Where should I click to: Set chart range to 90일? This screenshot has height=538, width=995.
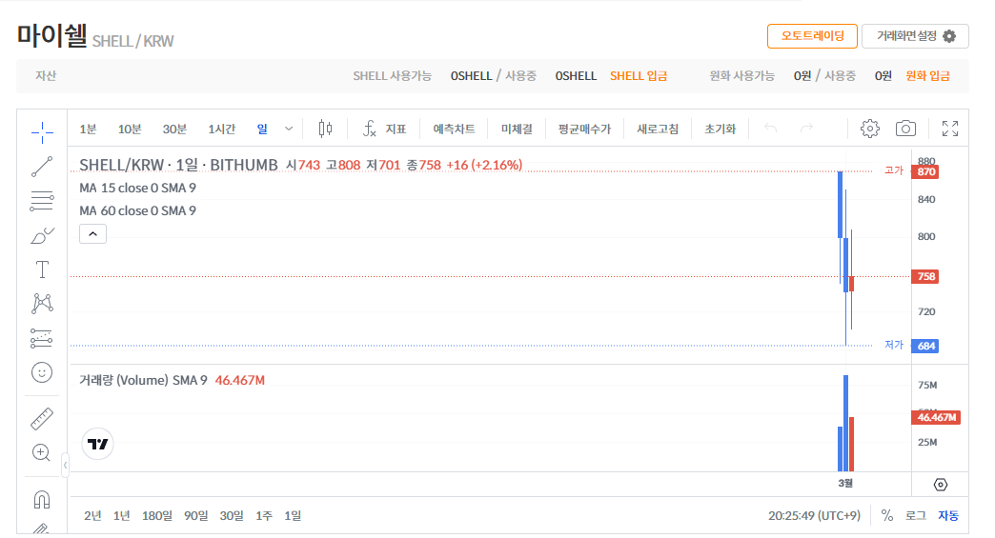[196, 516]
